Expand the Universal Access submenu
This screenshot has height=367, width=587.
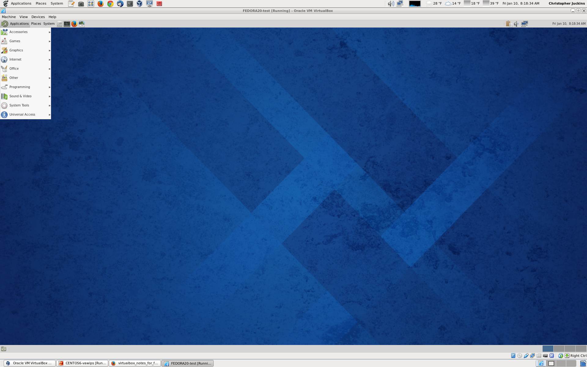[x=26, y=115]
